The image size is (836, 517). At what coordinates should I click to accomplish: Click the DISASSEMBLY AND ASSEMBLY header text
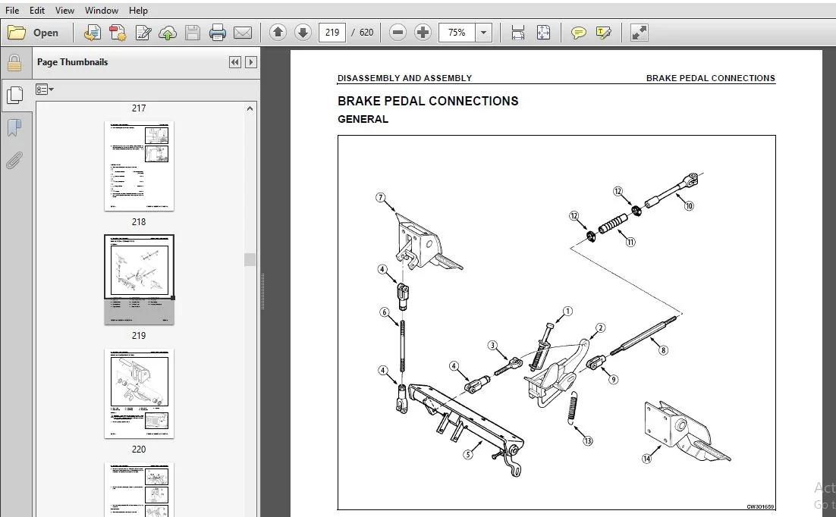(x=404, y=78)
